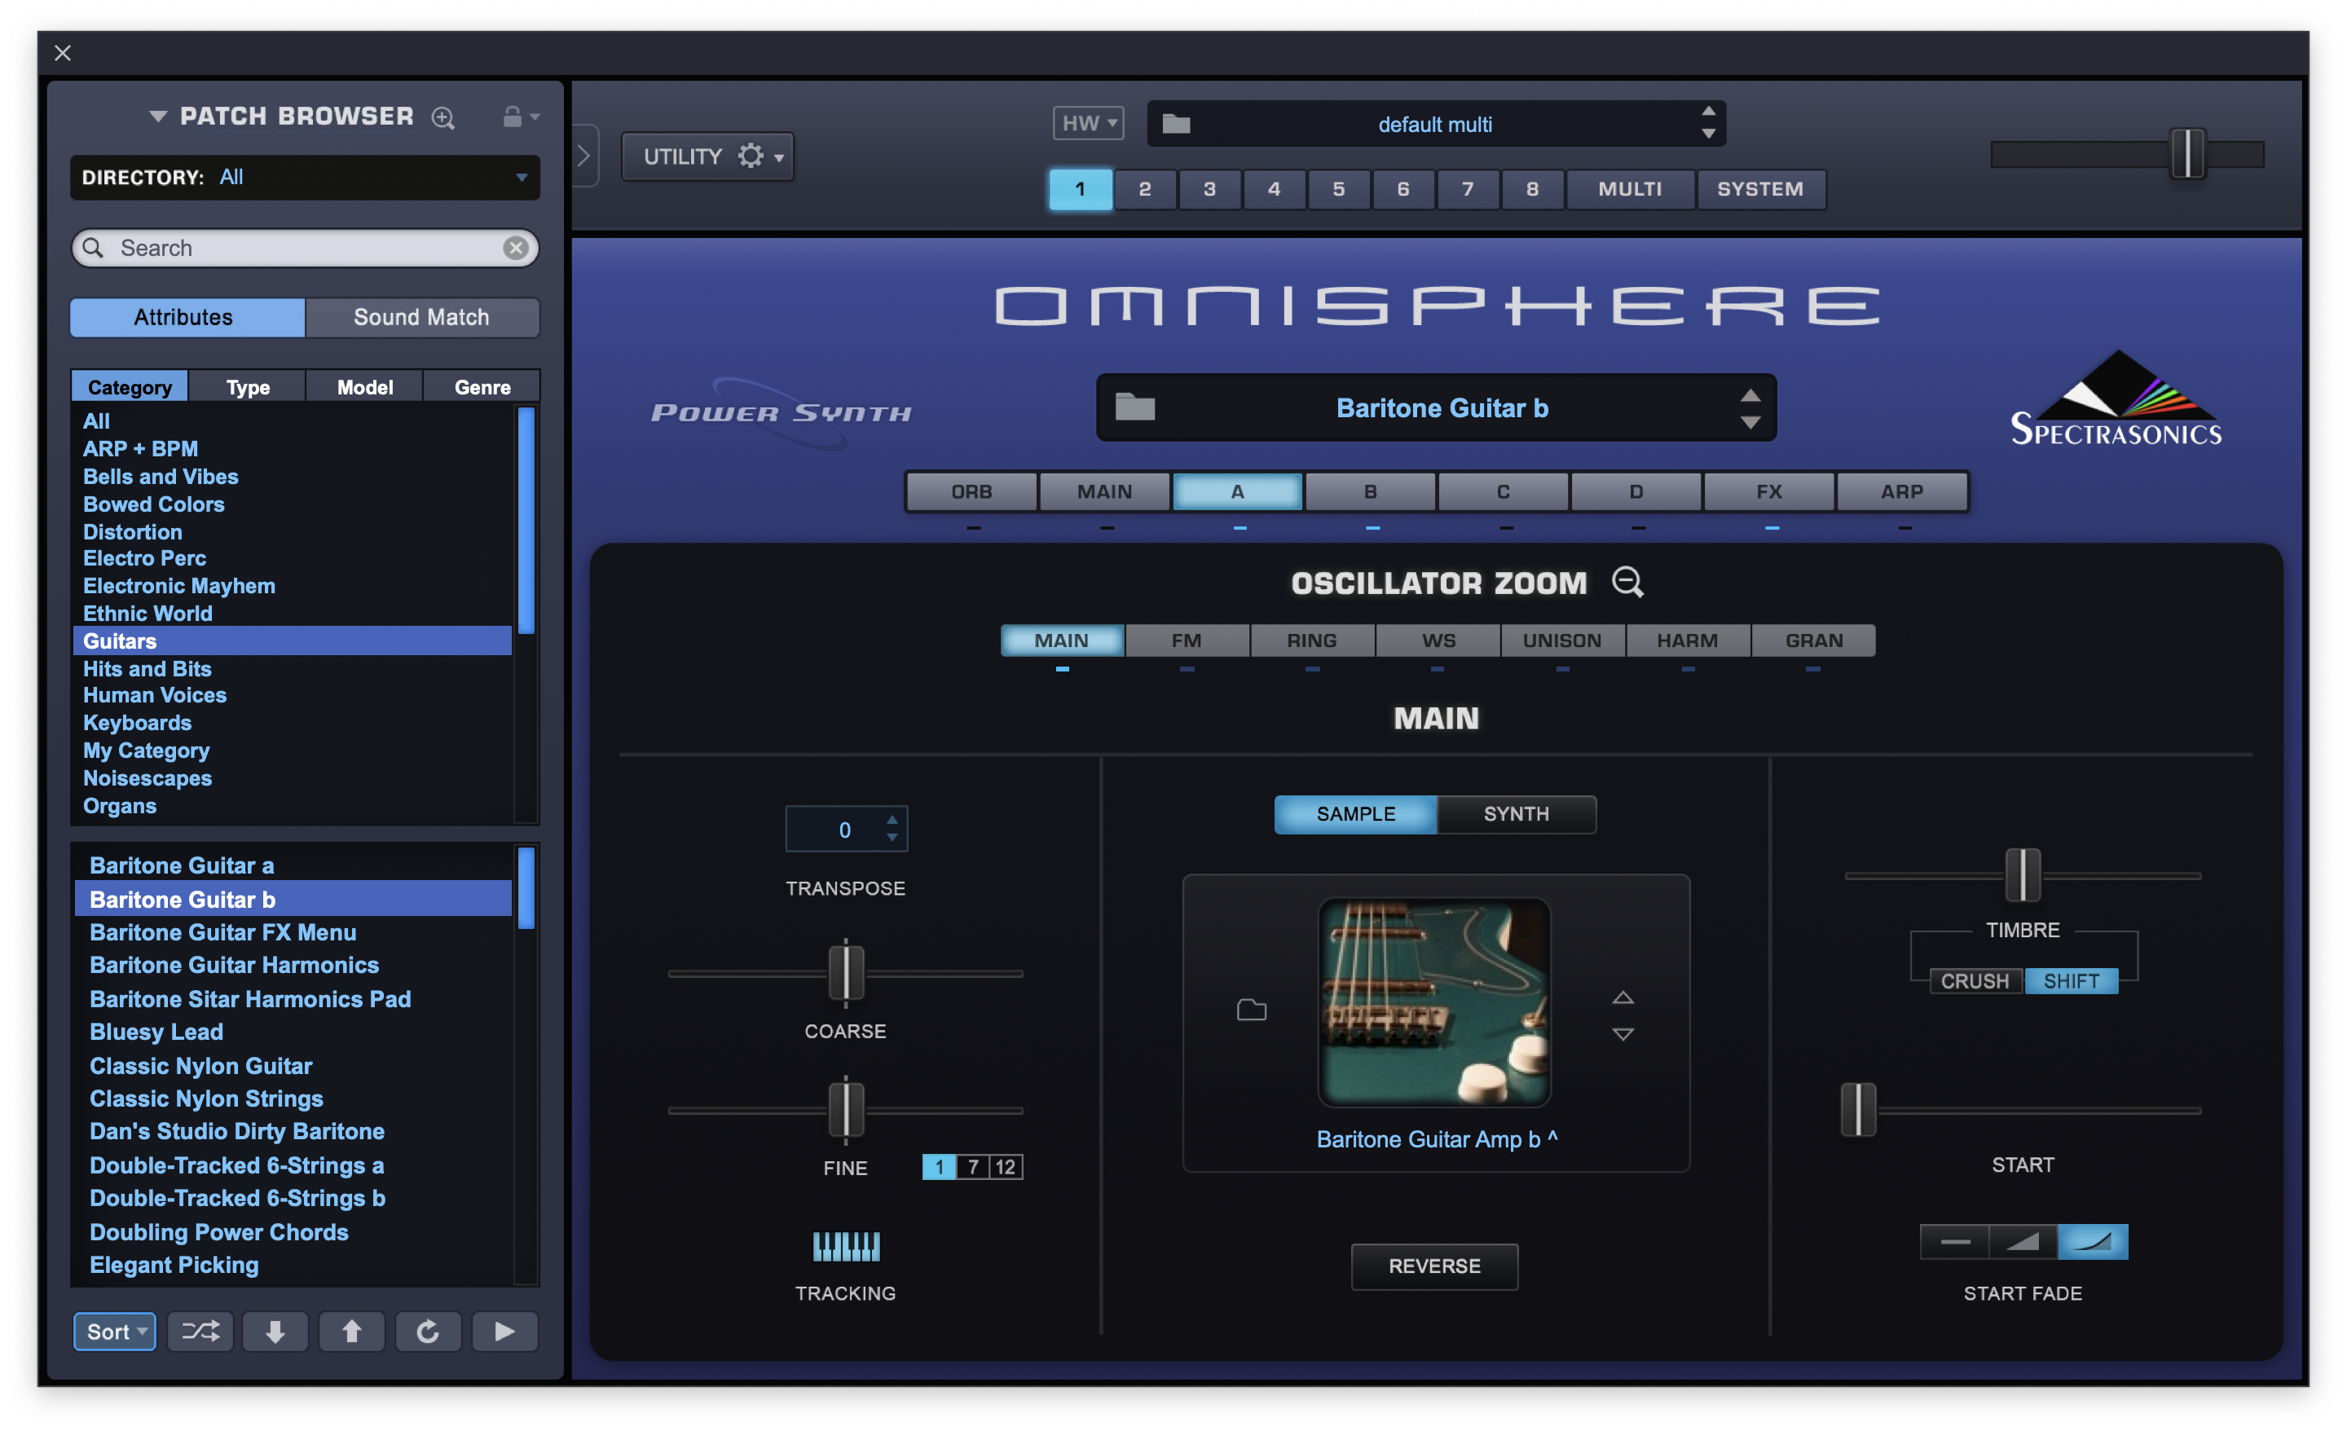This screenshot has width=2347, height=1431.
Task: Step patch down arrow beside Baritone Guitar b
Action: point(1750,422)
